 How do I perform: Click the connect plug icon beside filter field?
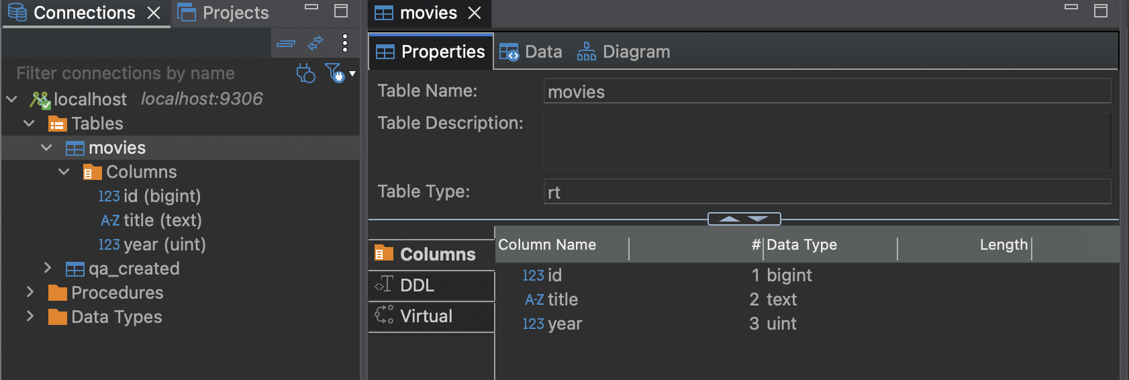click(x=305, y=73)
